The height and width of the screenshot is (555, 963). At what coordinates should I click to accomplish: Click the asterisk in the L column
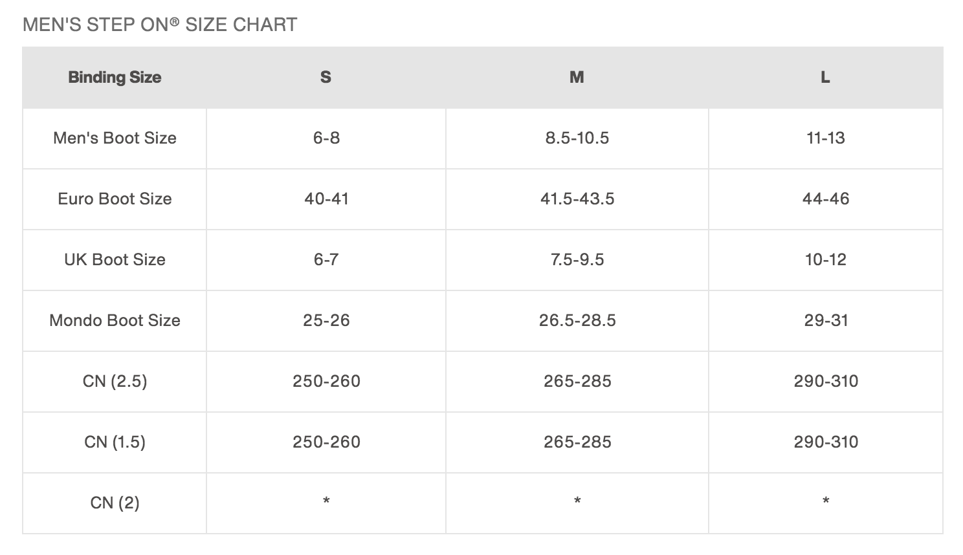point(825,501)
